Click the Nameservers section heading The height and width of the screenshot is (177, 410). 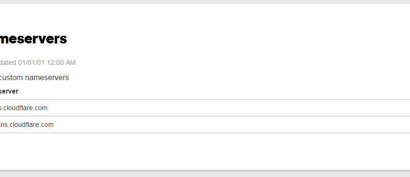[x=33, y=39]
